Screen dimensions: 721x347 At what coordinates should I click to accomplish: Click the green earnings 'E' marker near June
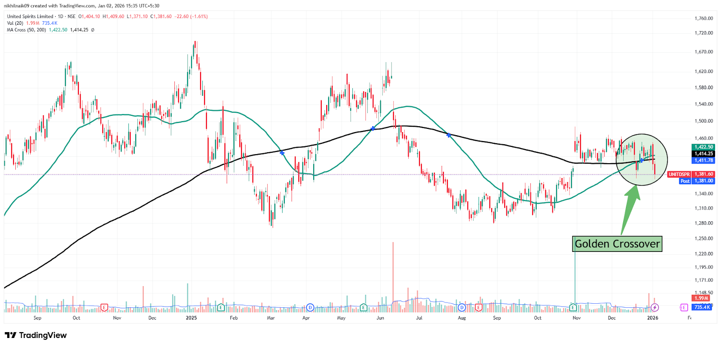(x=364, y=307)
